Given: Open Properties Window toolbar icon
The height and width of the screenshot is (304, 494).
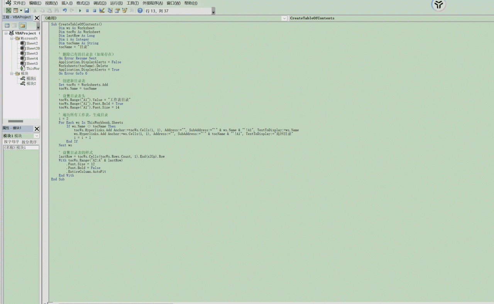Looking at the screenshot, I should point(117,11).
